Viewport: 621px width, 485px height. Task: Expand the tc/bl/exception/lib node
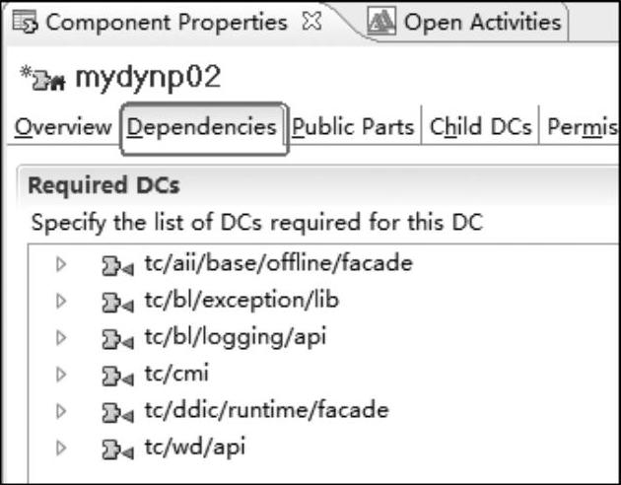pos(61,302)
